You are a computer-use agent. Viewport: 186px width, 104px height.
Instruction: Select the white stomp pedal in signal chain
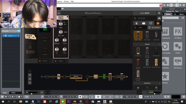pyautogui.click(x=59, y=77)
